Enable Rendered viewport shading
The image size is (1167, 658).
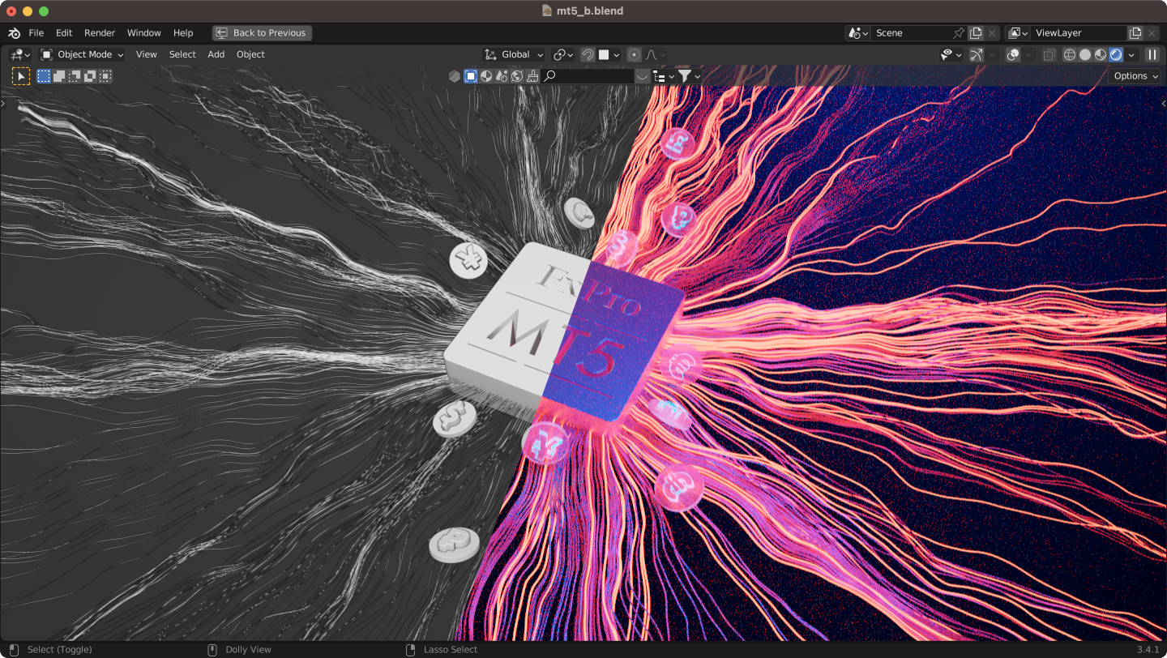(1115, 54)
